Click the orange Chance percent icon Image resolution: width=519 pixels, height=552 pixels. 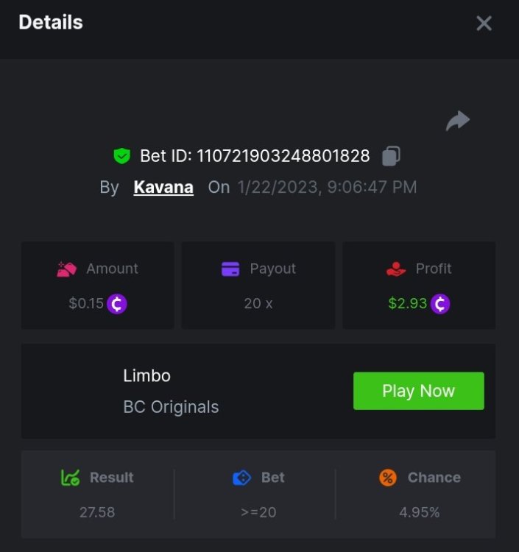[x=388, y=478]
